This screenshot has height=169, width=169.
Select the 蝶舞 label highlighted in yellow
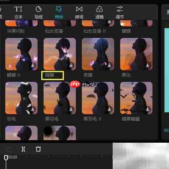tap(53, 75)
